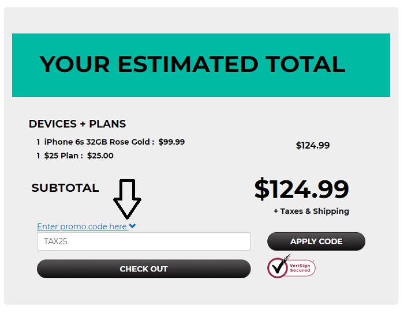Click the Check Out button
The image size is (404, 314).
click(x=144, y=269)
